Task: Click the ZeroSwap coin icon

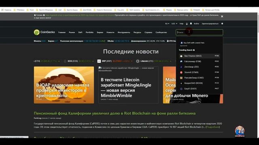Action: (181, 67)
